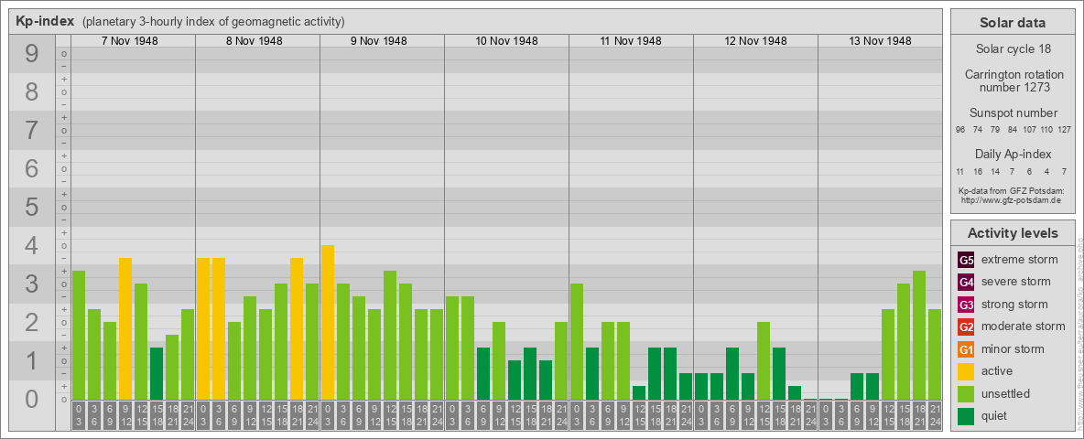Viewport: 1084px width, 439px height.
Task: Click the G1 minor storm legend badge
Action: point(966,349)
